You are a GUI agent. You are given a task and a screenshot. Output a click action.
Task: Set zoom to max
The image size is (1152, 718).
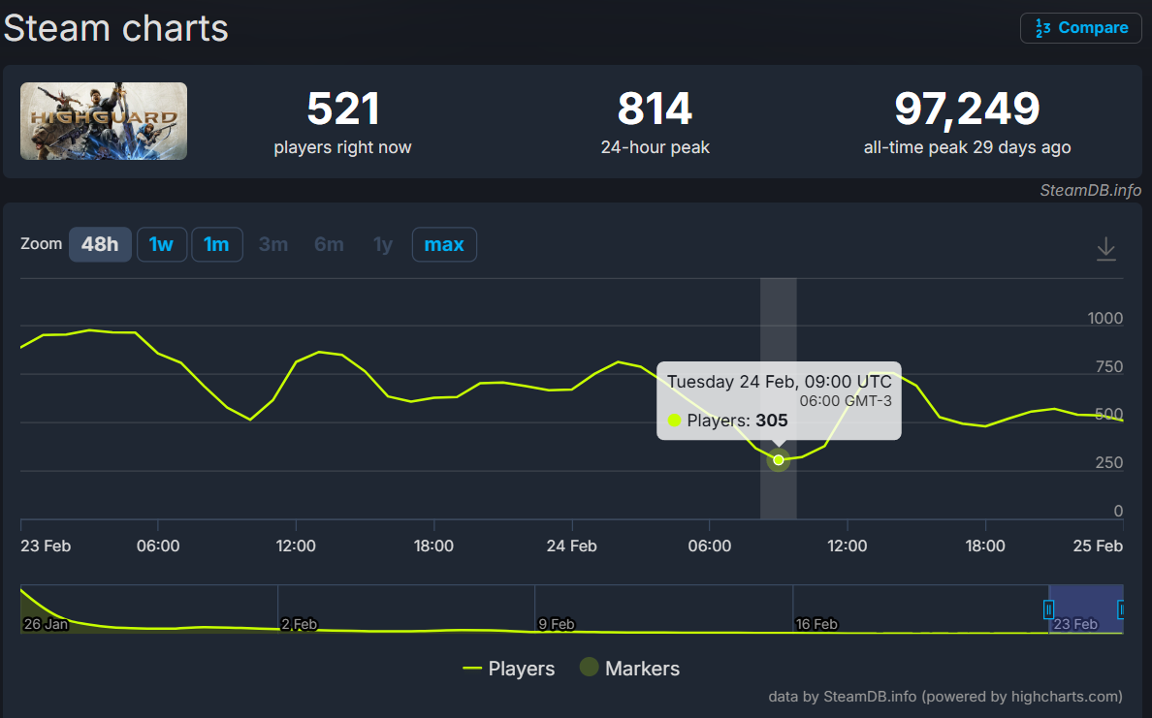pos(444,244)
